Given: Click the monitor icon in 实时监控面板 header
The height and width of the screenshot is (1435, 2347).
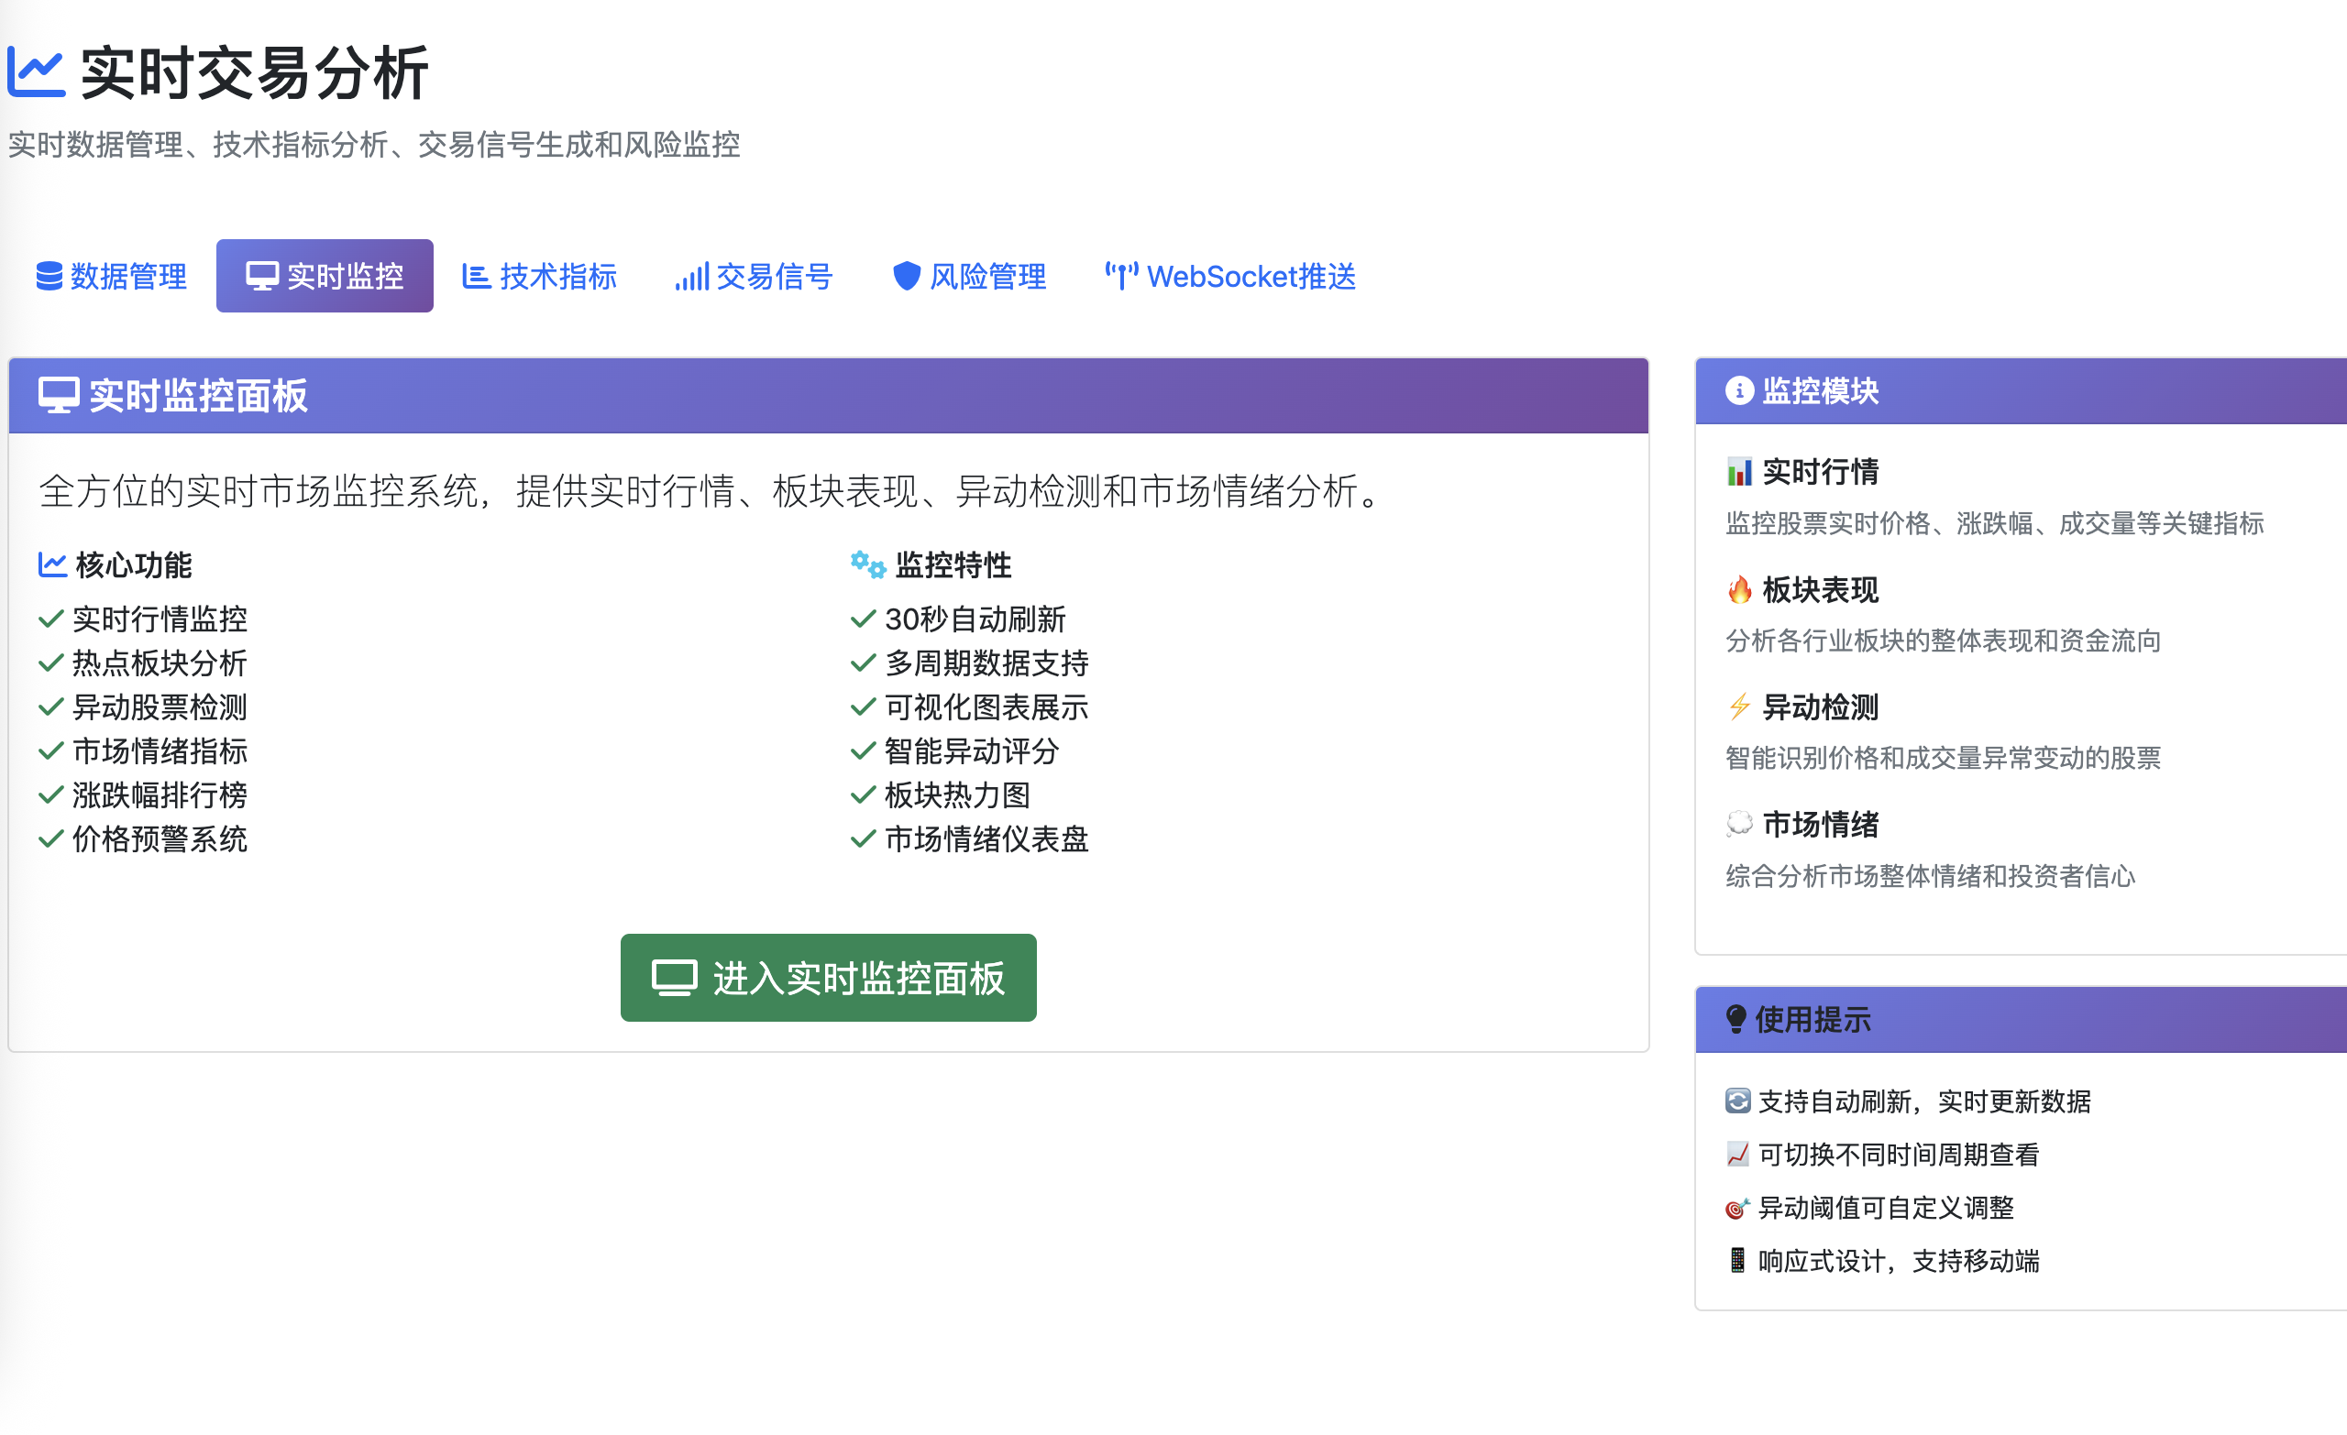Looking at the screenshot, I should (x=58, y=395).
